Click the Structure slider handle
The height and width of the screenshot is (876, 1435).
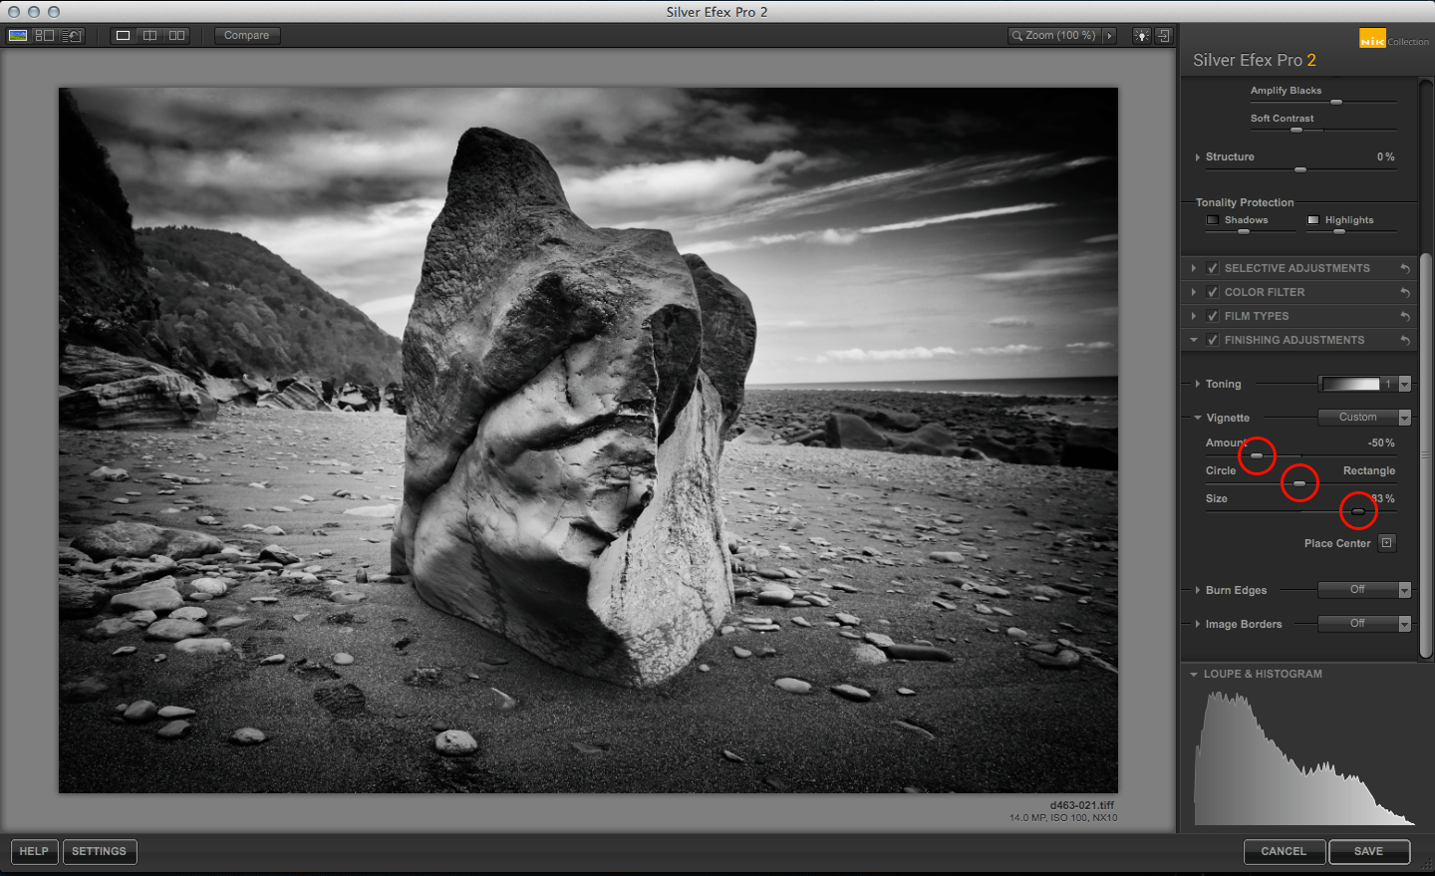pos(1300,169)
